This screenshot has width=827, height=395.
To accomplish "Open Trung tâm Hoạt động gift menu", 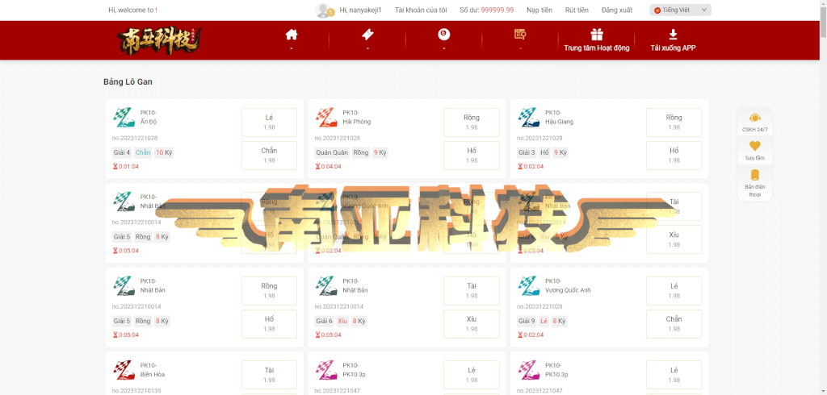I will click(597, 40).
